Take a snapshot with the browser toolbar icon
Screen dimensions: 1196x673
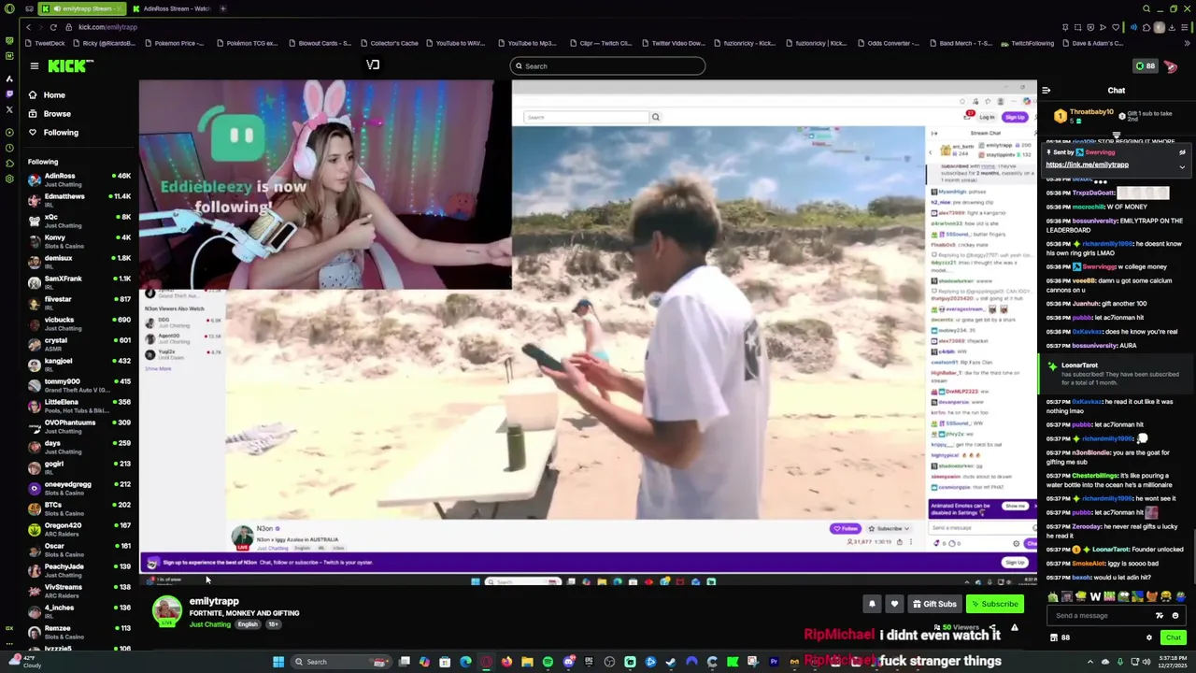click(x=1077, y=27)
